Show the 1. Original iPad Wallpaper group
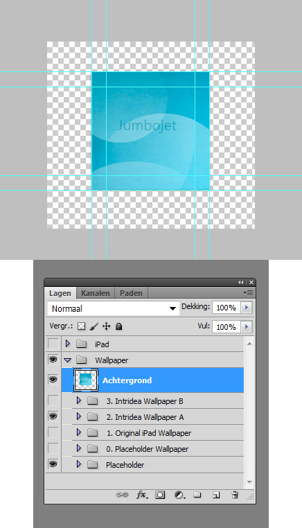Image resolution: width=302 pixels, height=528 pixels. [53, 432]
